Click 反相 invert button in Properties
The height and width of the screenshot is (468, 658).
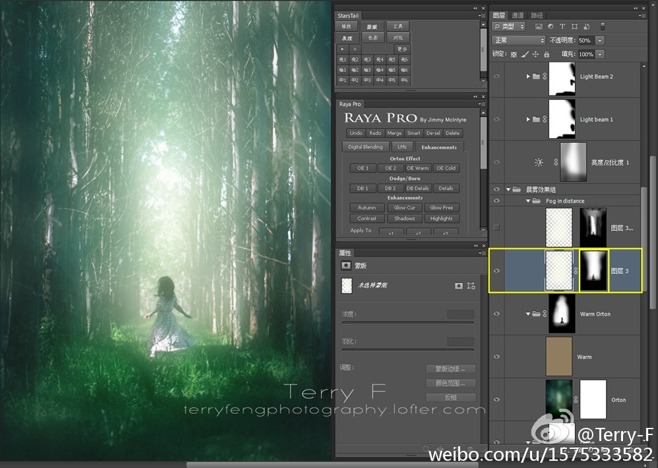[x=451, y=398]
